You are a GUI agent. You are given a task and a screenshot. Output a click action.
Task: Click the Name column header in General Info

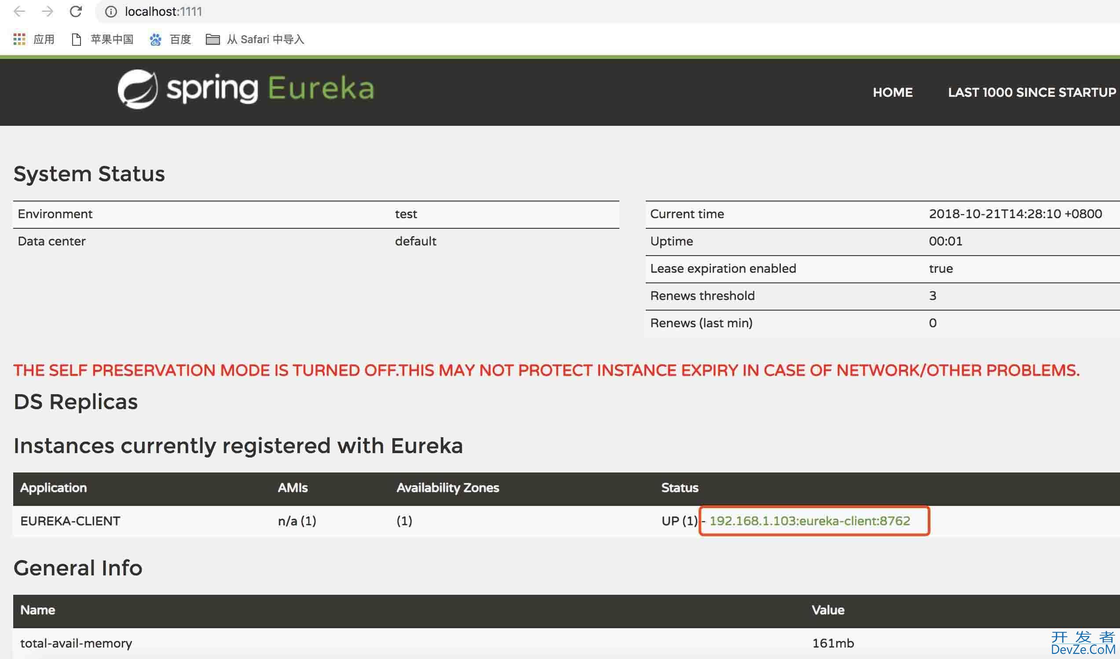click(x=37, y=610)
